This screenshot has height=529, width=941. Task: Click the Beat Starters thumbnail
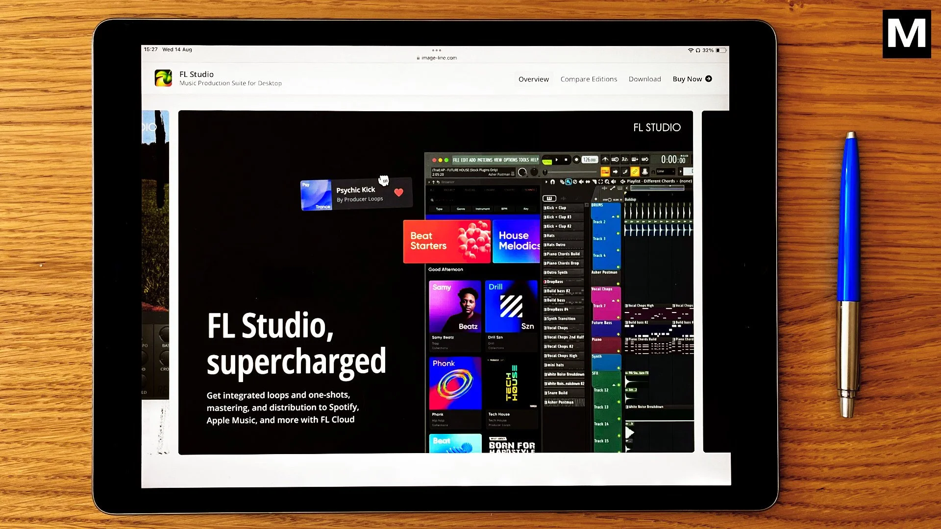446,241
